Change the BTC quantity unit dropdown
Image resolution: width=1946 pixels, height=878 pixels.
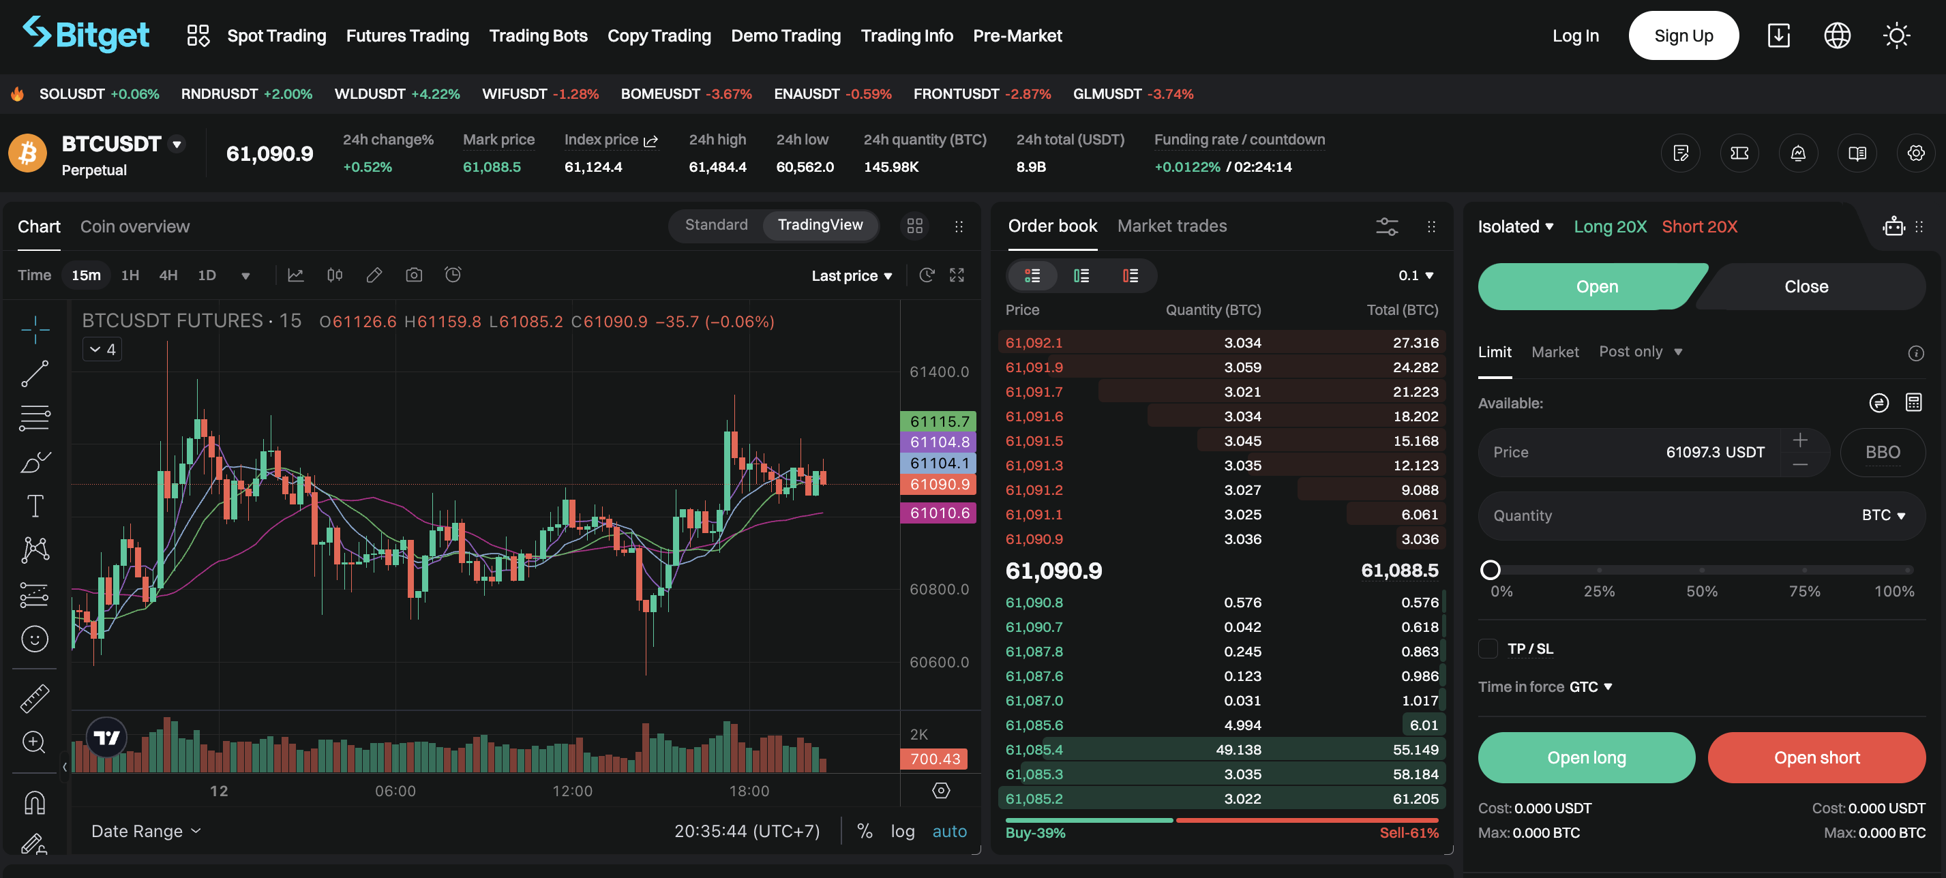pyautogui.click(x=1883, y=515)
